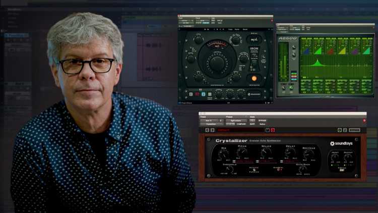Click Copy in the IRON toolbar
This screenshot has height=213, width=378.
230,29
